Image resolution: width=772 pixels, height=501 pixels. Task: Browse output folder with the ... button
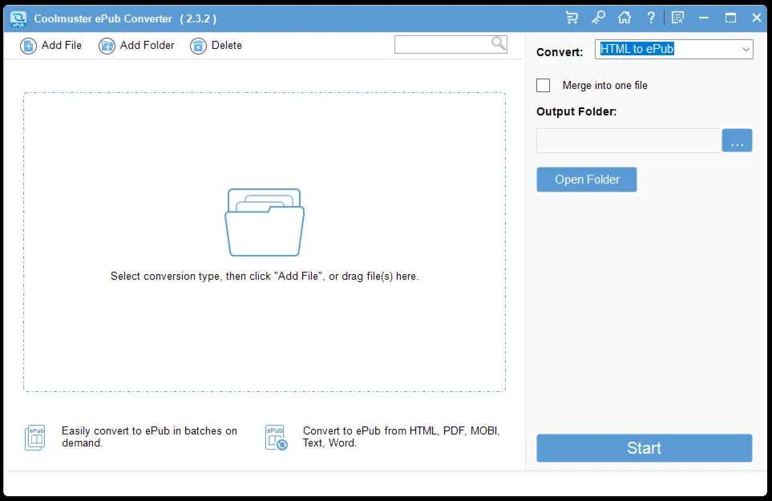click(x=737, y=140)
